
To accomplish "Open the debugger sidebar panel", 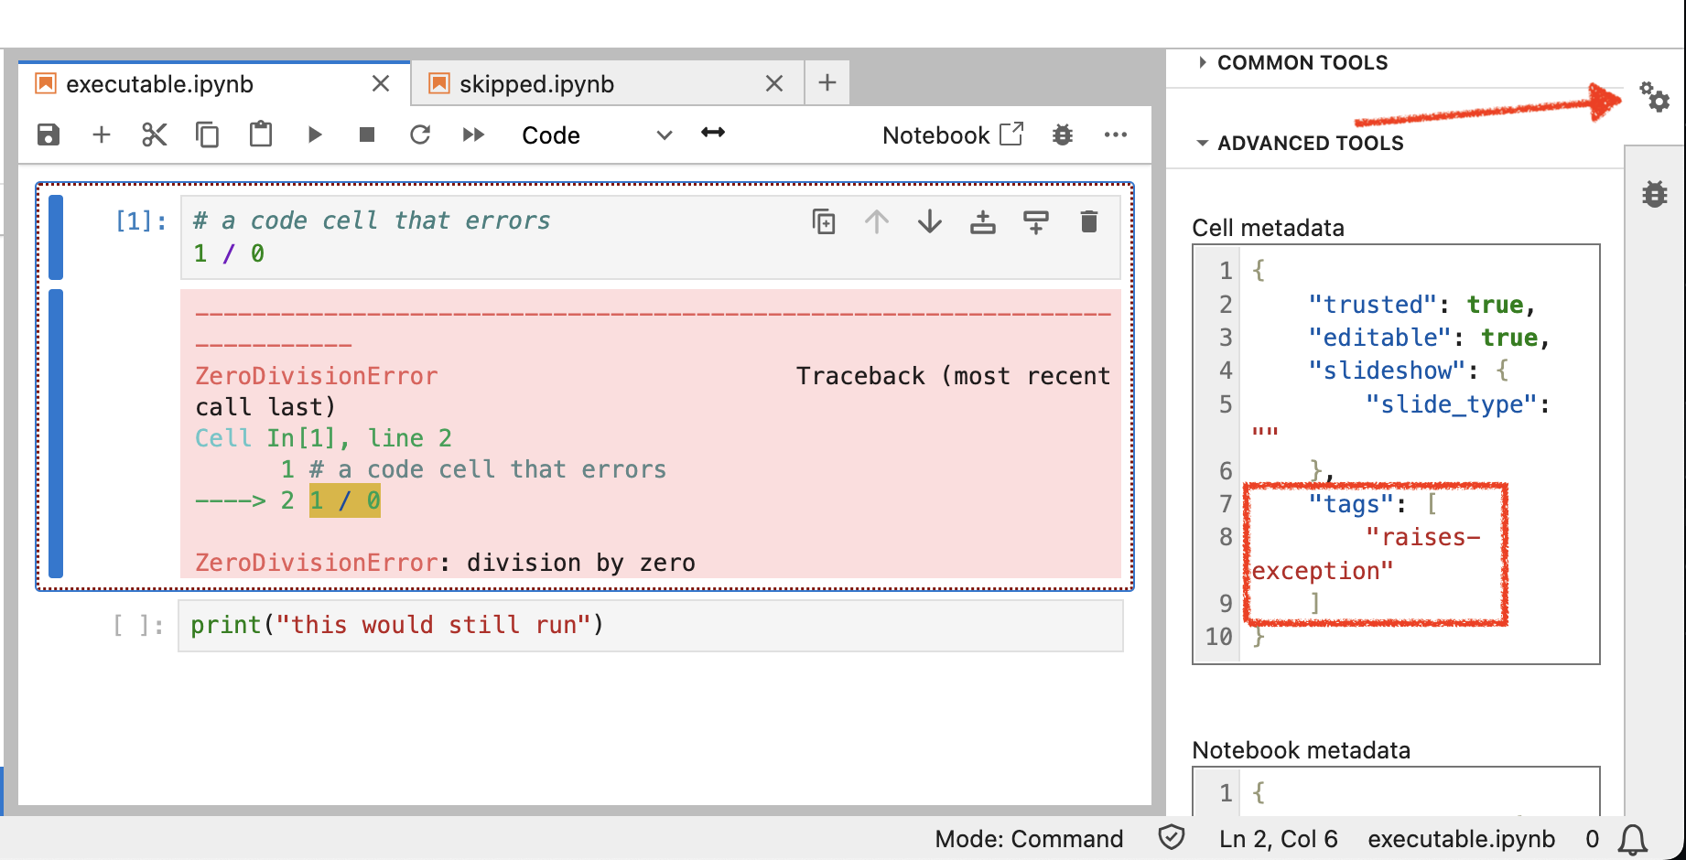I will pyautogui.click(x=1654, y=194).
